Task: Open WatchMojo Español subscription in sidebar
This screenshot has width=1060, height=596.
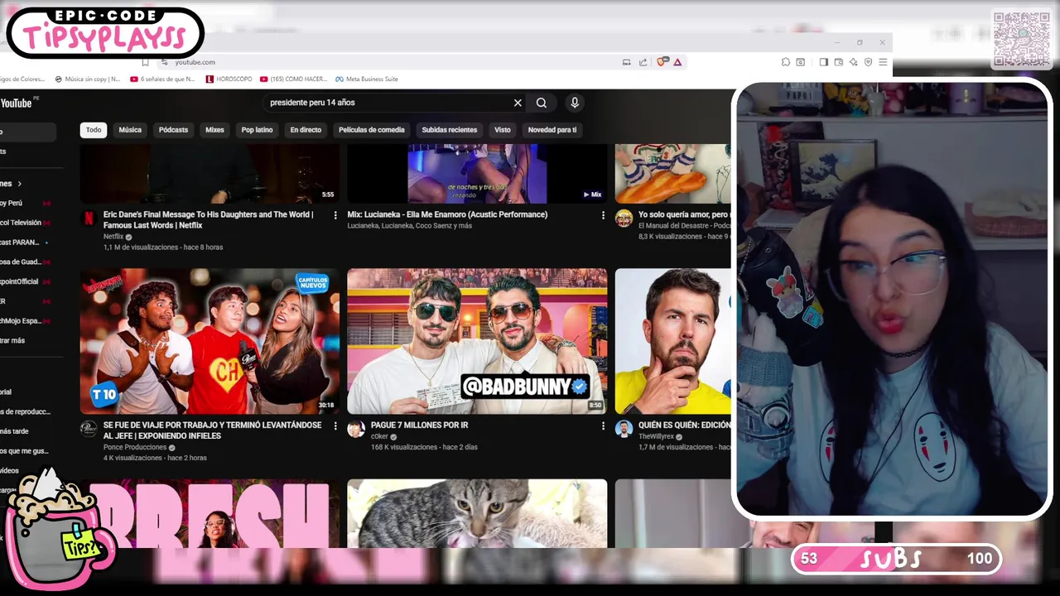Action: tap(24, 321)
